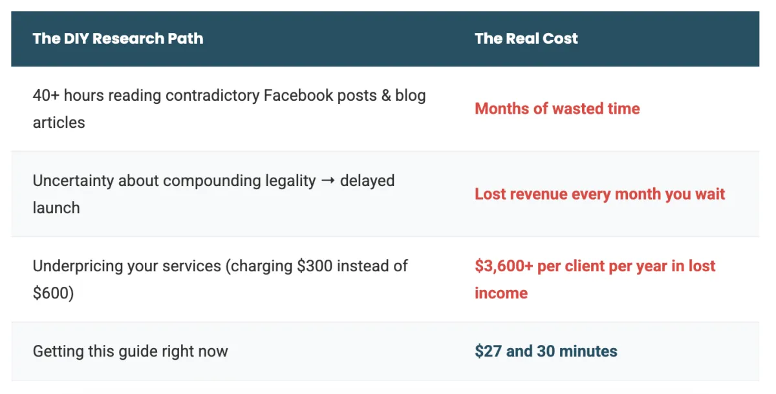Click the word "delayed" after the arrow
Image resolution: width=776 pixels, height=394 pixels.
pos(367,181)
